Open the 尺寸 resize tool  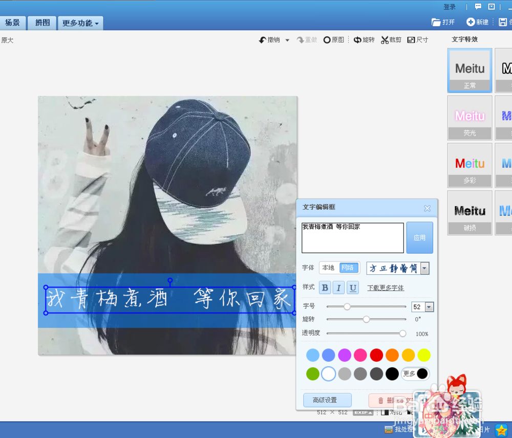coord(418,39)
